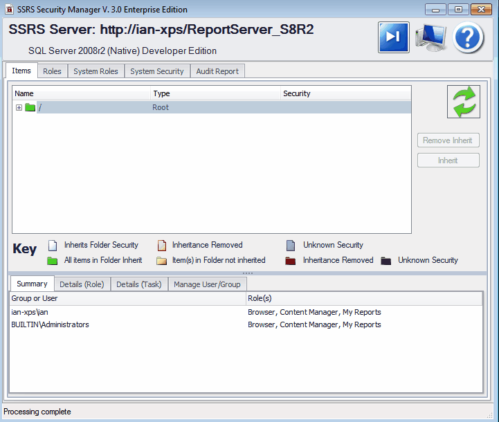499x422 pixels.
Task: Click the 'Root' type cell
Action: (x=161, y=107)
